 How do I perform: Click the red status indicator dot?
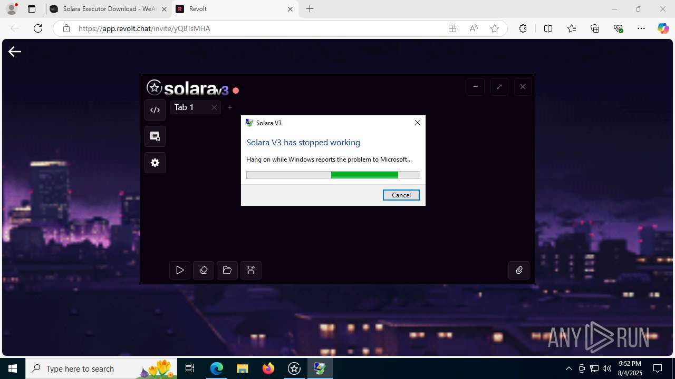[x=236, y=91]
